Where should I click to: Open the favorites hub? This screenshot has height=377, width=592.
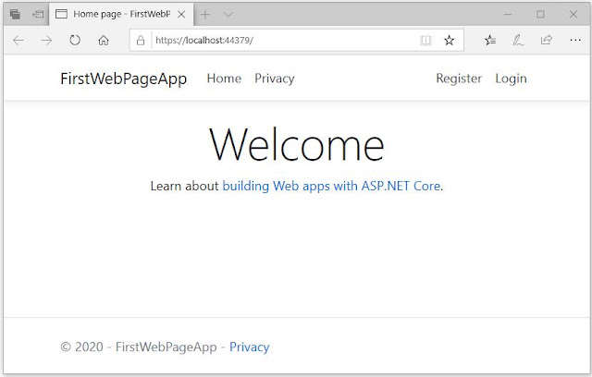tap(490, 40)
